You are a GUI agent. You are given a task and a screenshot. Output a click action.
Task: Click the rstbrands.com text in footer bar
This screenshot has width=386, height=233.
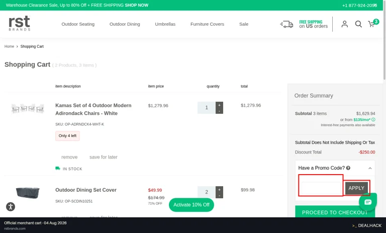coord(15,228)
